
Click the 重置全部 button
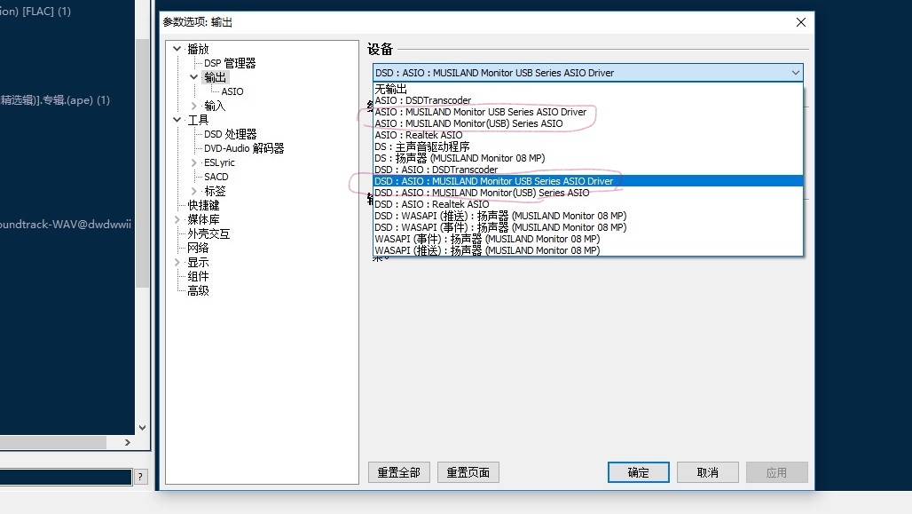pyautogui.click(x=398, y=472)
